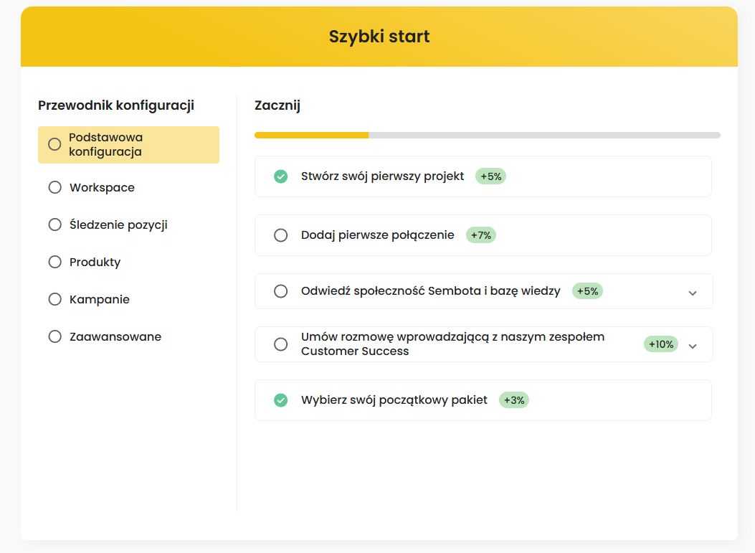The image size is (755, 553).
Task: Mark Dodaj pierwsze połączenie as done
Action: [x=281, y=235]
